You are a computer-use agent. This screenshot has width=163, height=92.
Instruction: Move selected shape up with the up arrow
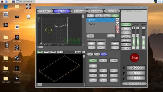tap(117, 20)
